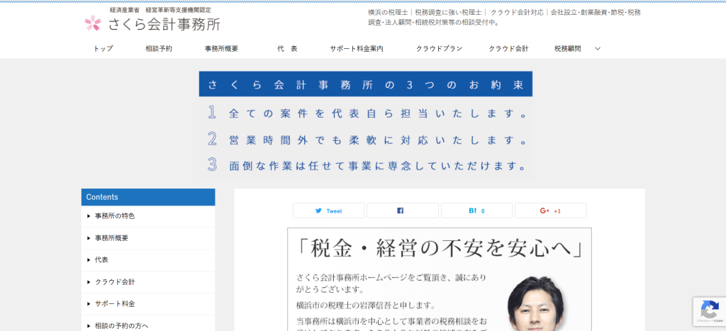Click the arrow beside クラウド会計 in sidebar
726x331 pixels.
click(x=89, y=282)
